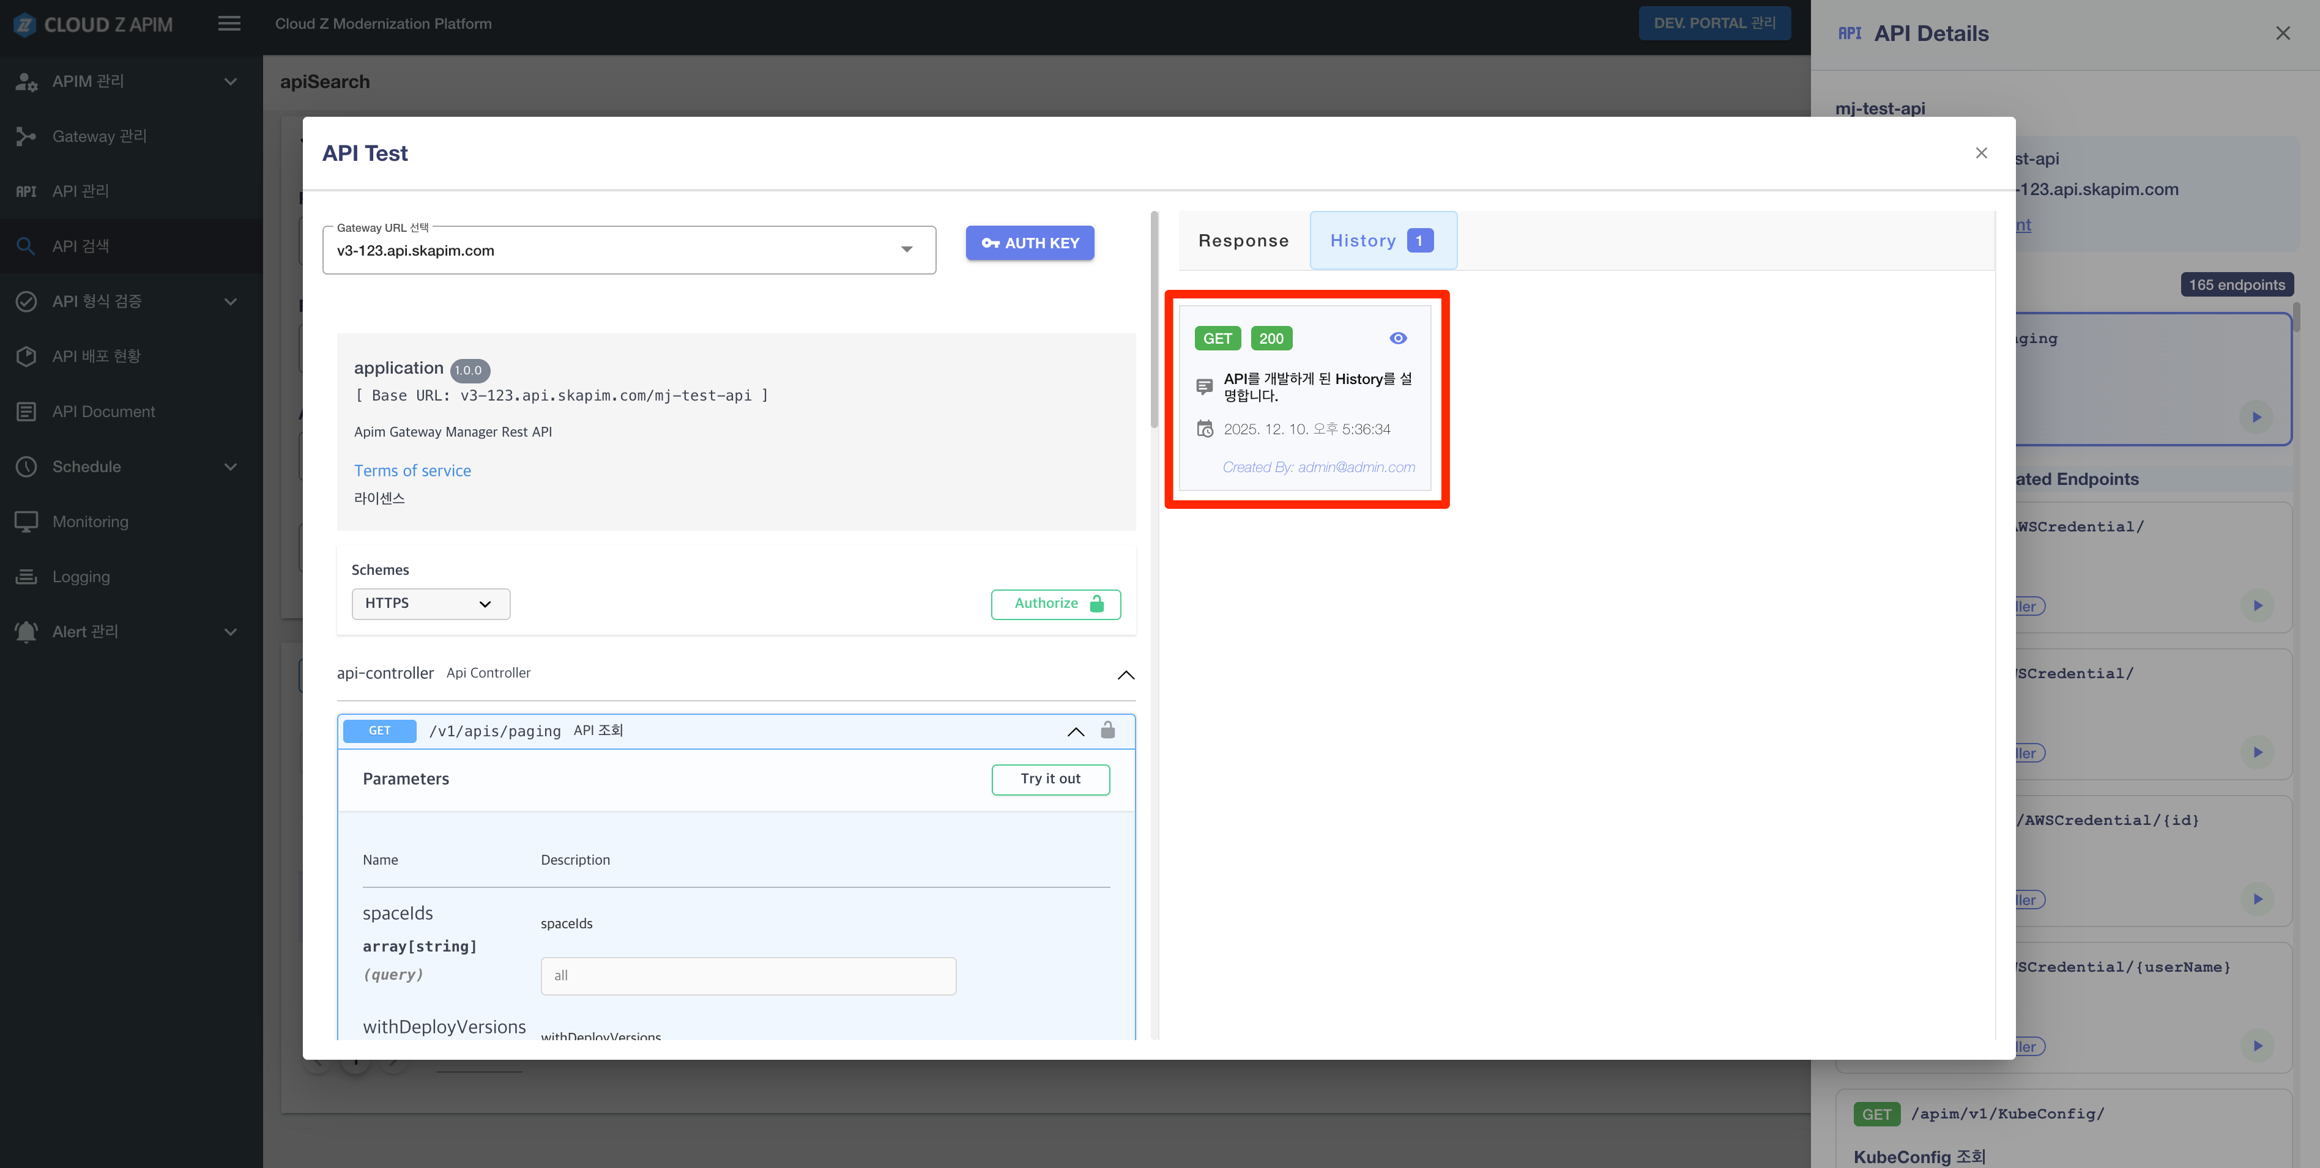Viewport: 2320px width, 1168px height.
Task: Click the API Document sidebar icon
Action: (x=26, y=411)
